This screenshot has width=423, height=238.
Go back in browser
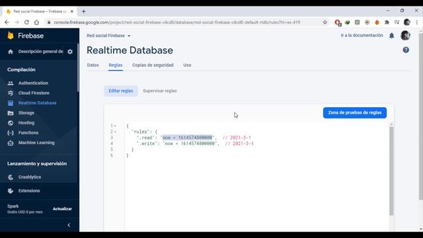[x=7, y=22]
